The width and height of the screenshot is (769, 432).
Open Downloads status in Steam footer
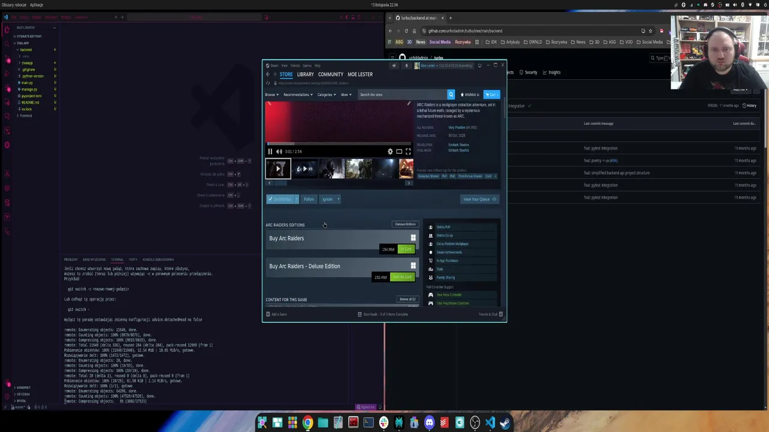pos(383,314)
